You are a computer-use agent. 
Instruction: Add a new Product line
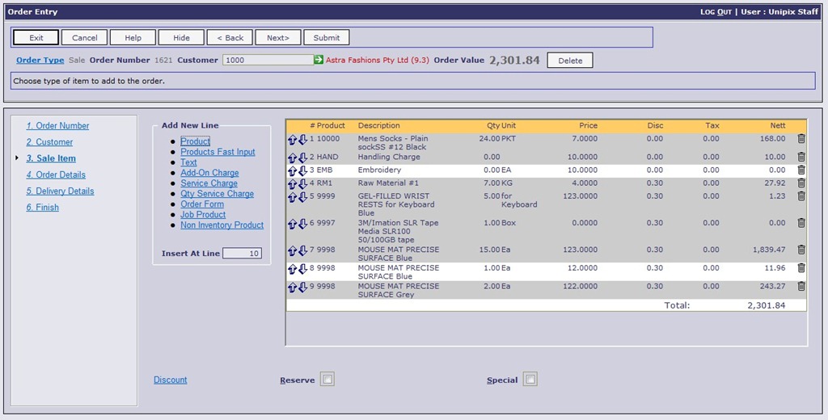coord(196,141)
